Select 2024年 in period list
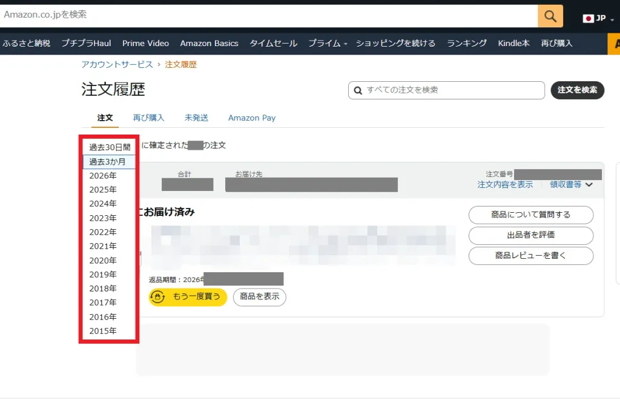The height and width of the screenshot is (414, 620). click(x=109, y=204)
